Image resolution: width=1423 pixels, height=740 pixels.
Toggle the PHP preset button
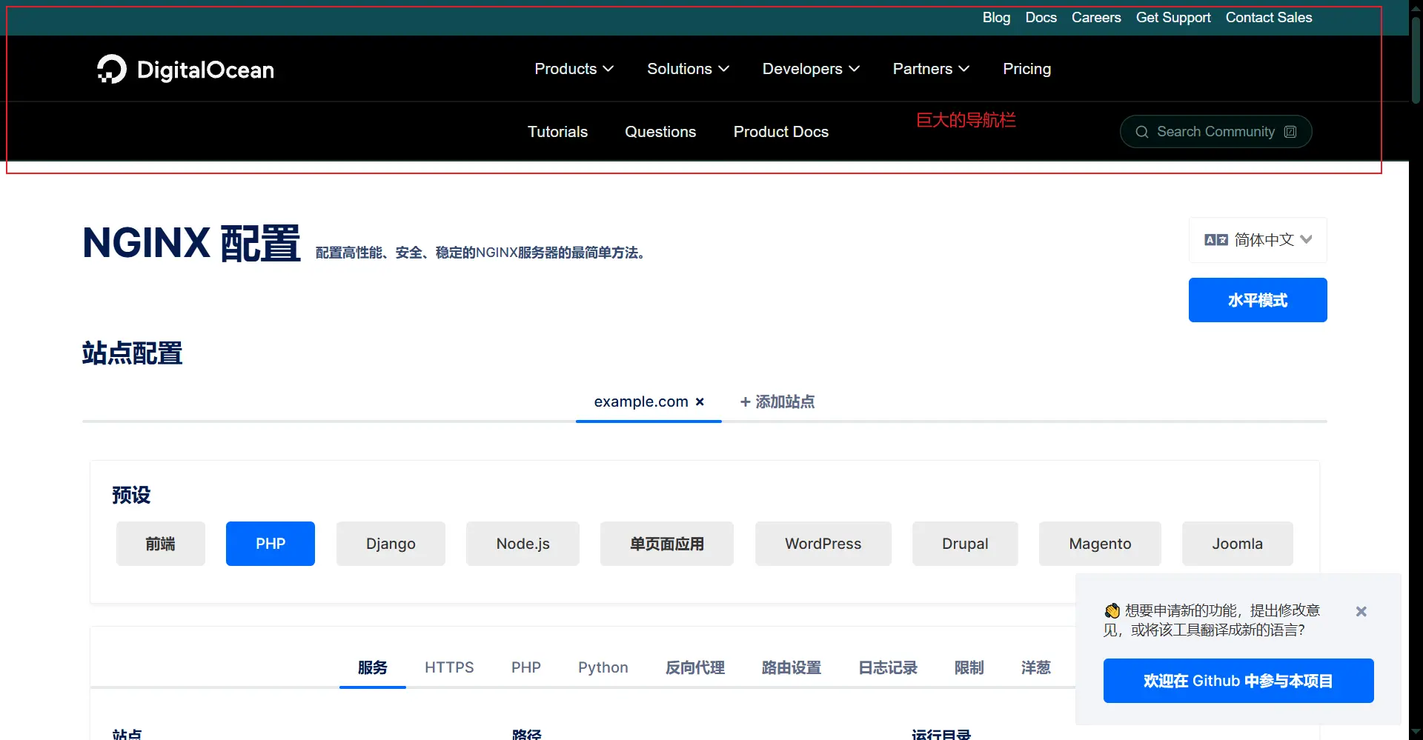(271, 544)
